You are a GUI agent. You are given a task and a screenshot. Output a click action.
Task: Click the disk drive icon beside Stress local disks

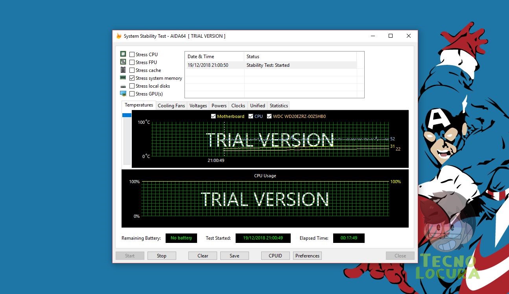[123, 86]
